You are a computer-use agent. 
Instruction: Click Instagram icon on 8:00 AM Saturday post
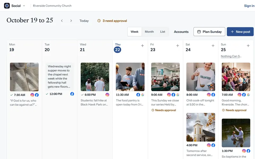click(209, 95)
